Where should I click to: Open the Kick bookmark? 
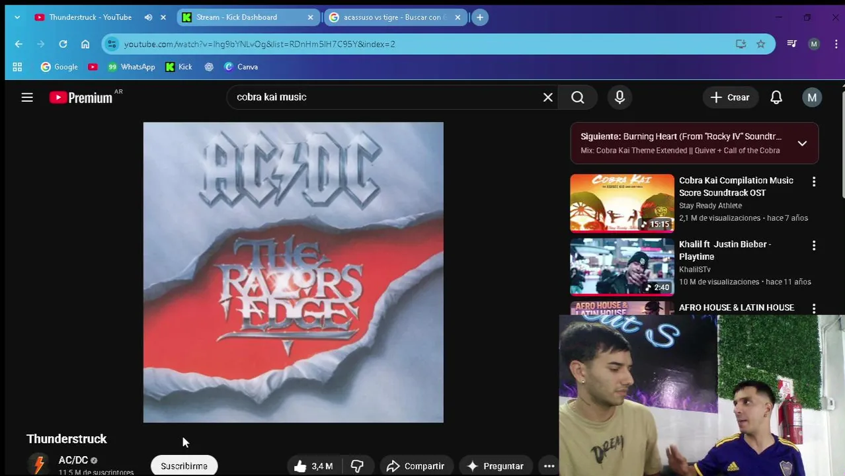point(179,67)
